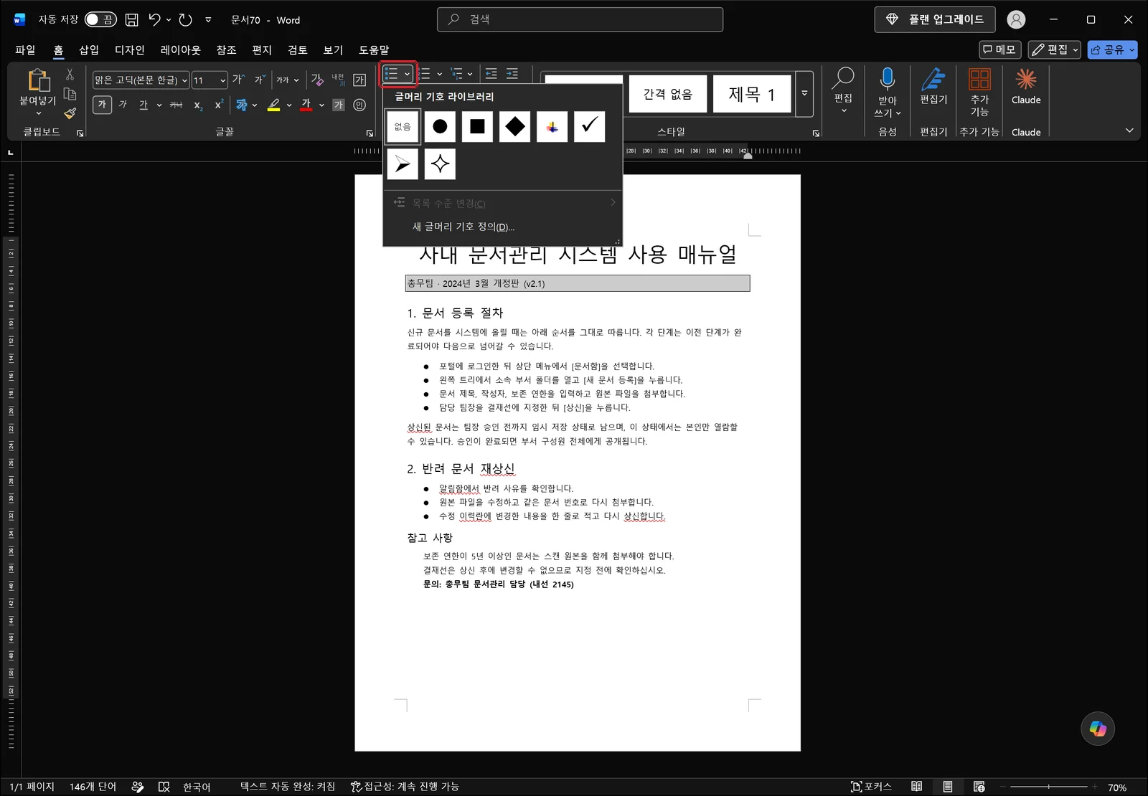This screenshot has width=1148, height=796.
Task: Click the enclosed character 인 icon
Action: 359,105
